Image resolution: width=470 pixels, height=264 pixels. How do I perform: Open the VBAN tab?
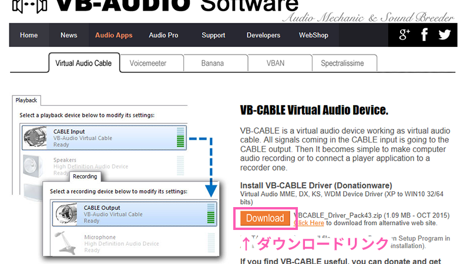(x=276, y=63)
